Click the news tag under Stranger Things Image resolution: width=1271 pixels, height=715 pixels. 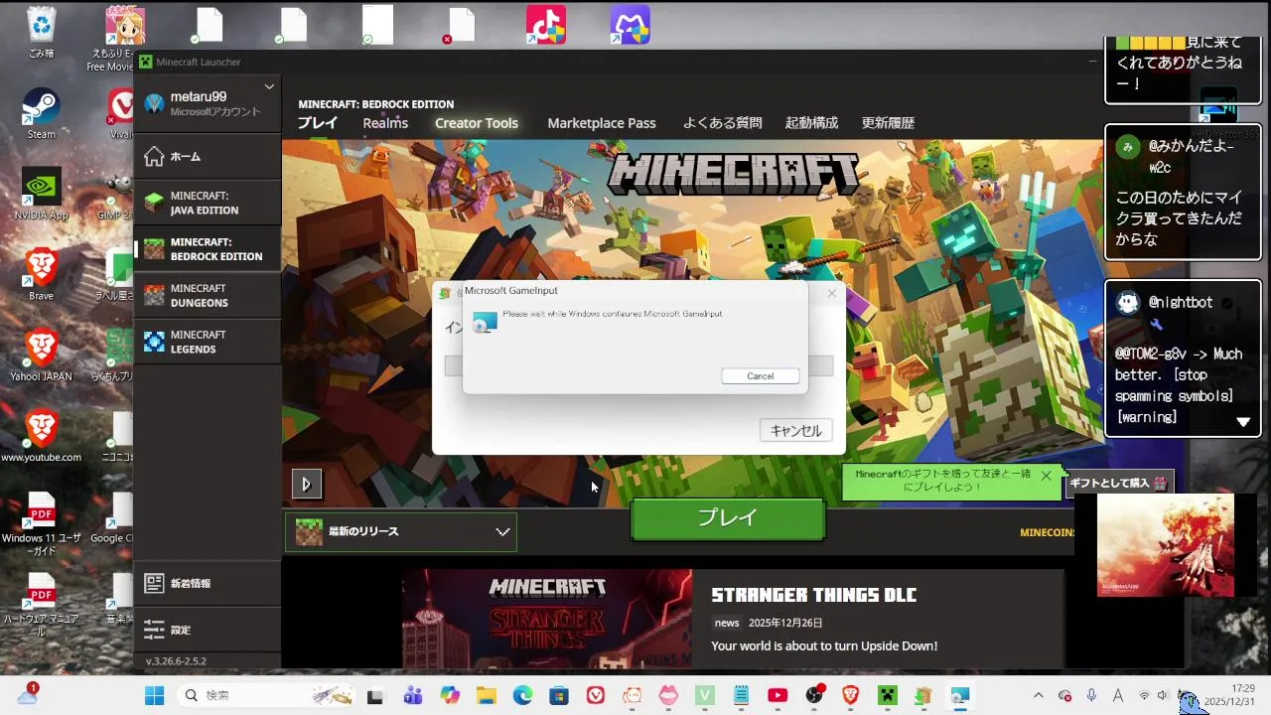pos(727,623)
